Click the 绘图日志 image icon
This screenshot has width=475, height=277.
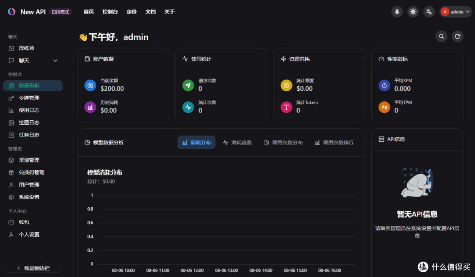11,123
